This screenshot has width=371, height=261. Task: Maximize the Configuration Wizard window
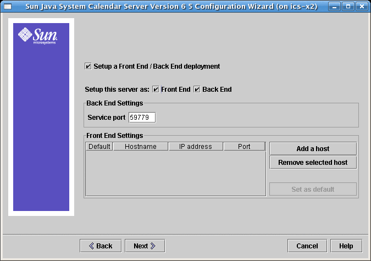pos(348,7)
